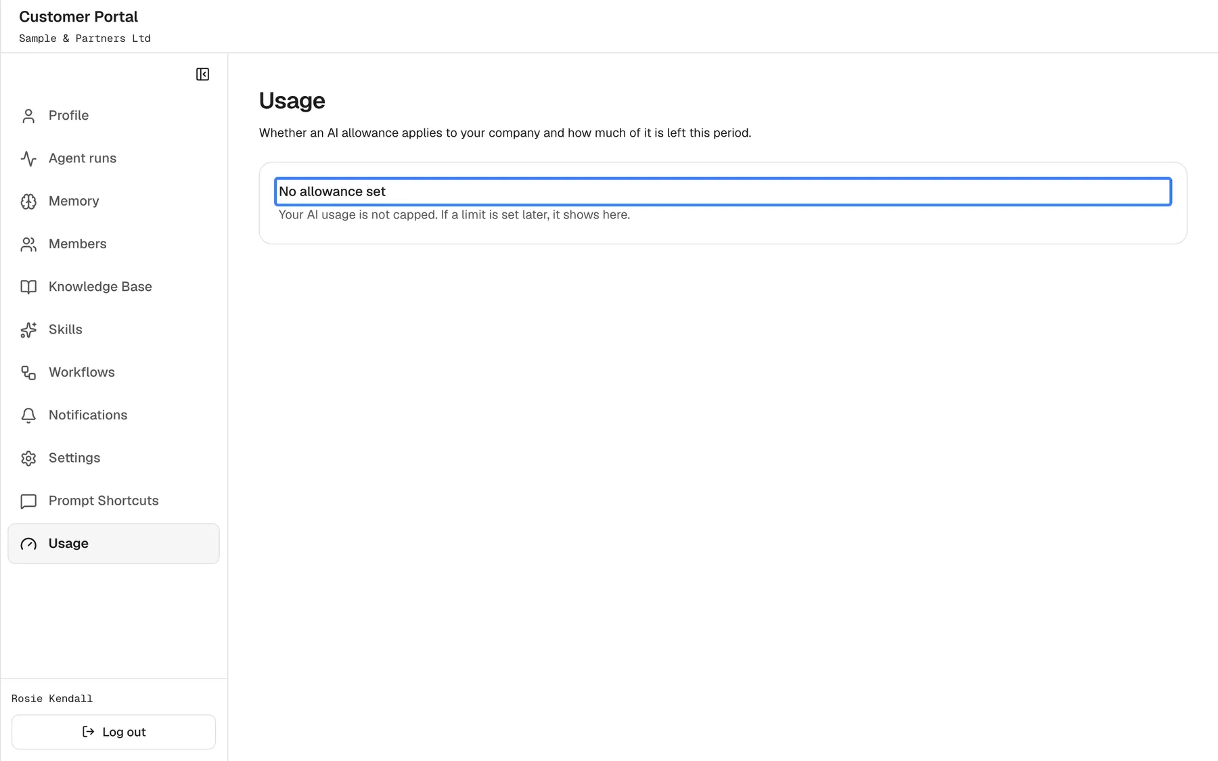This screenshot has width=1218, height=761.
Task: Click the Knowledge Base book icon
Action: pos(28,287)
